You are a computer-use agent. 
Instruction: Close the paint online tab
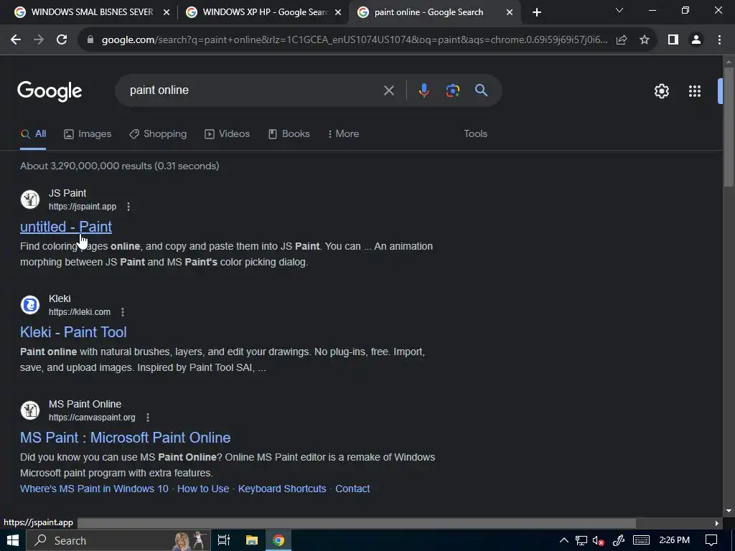pyautogui.click(x=510, y=13)
